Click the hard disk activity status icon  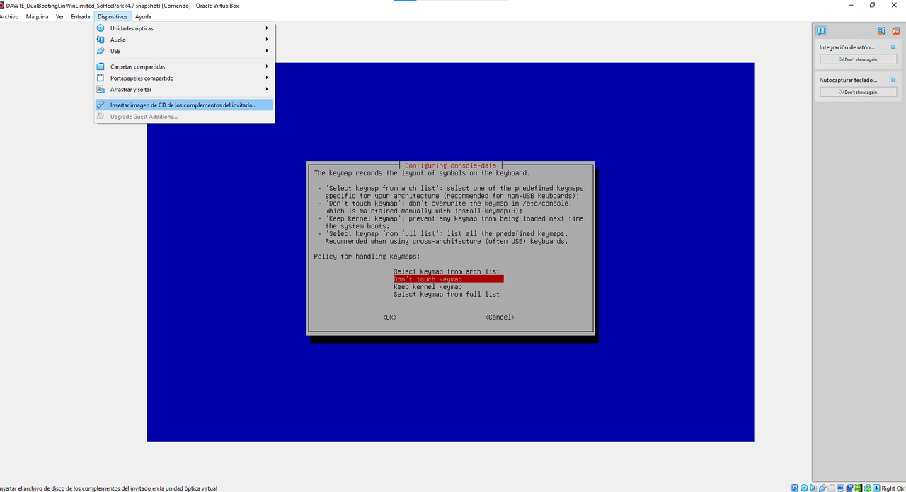pos(795,488)
